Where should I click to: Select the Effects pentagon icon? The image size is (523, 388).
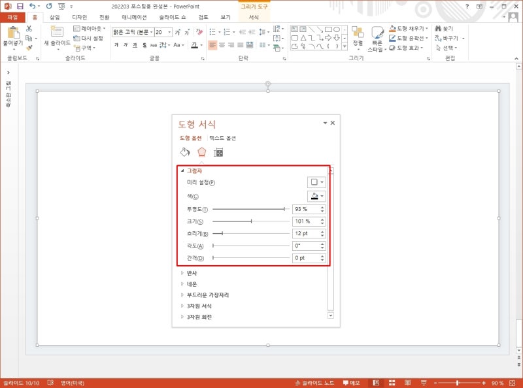pyautogui.click(x=201, y=152)
